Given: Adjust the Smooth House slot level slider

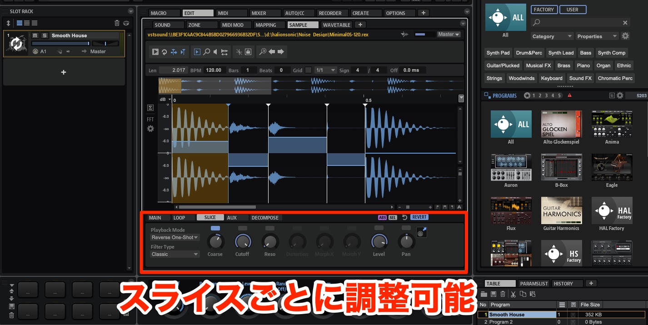Looking at the screenshot, I should point(60,43).
